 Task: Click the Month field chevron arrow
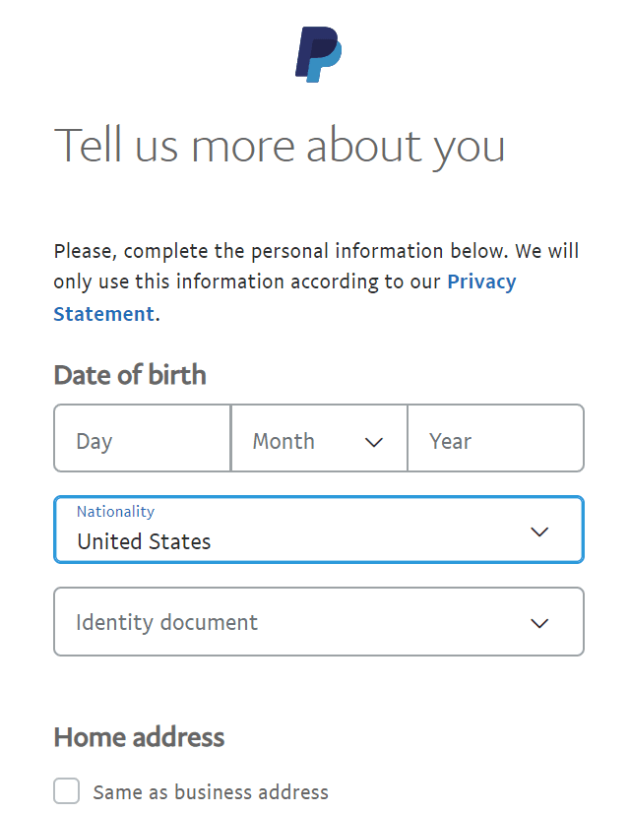tap(374, 442)
